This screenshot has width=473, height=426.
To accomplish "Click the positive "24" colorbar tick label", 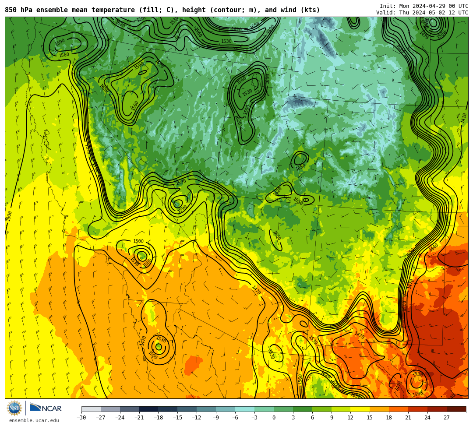I will click(x=427, y=418).
